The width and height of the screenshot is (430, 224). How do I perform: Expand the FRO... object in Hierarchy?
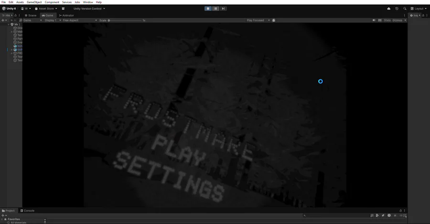click(11, 53)
